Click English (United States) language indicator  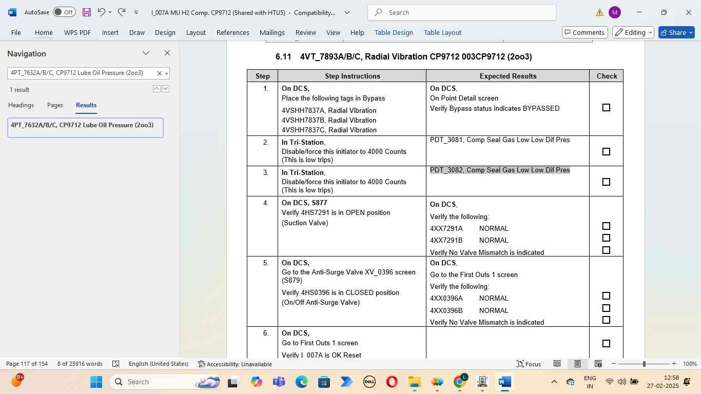click(159, 364)
